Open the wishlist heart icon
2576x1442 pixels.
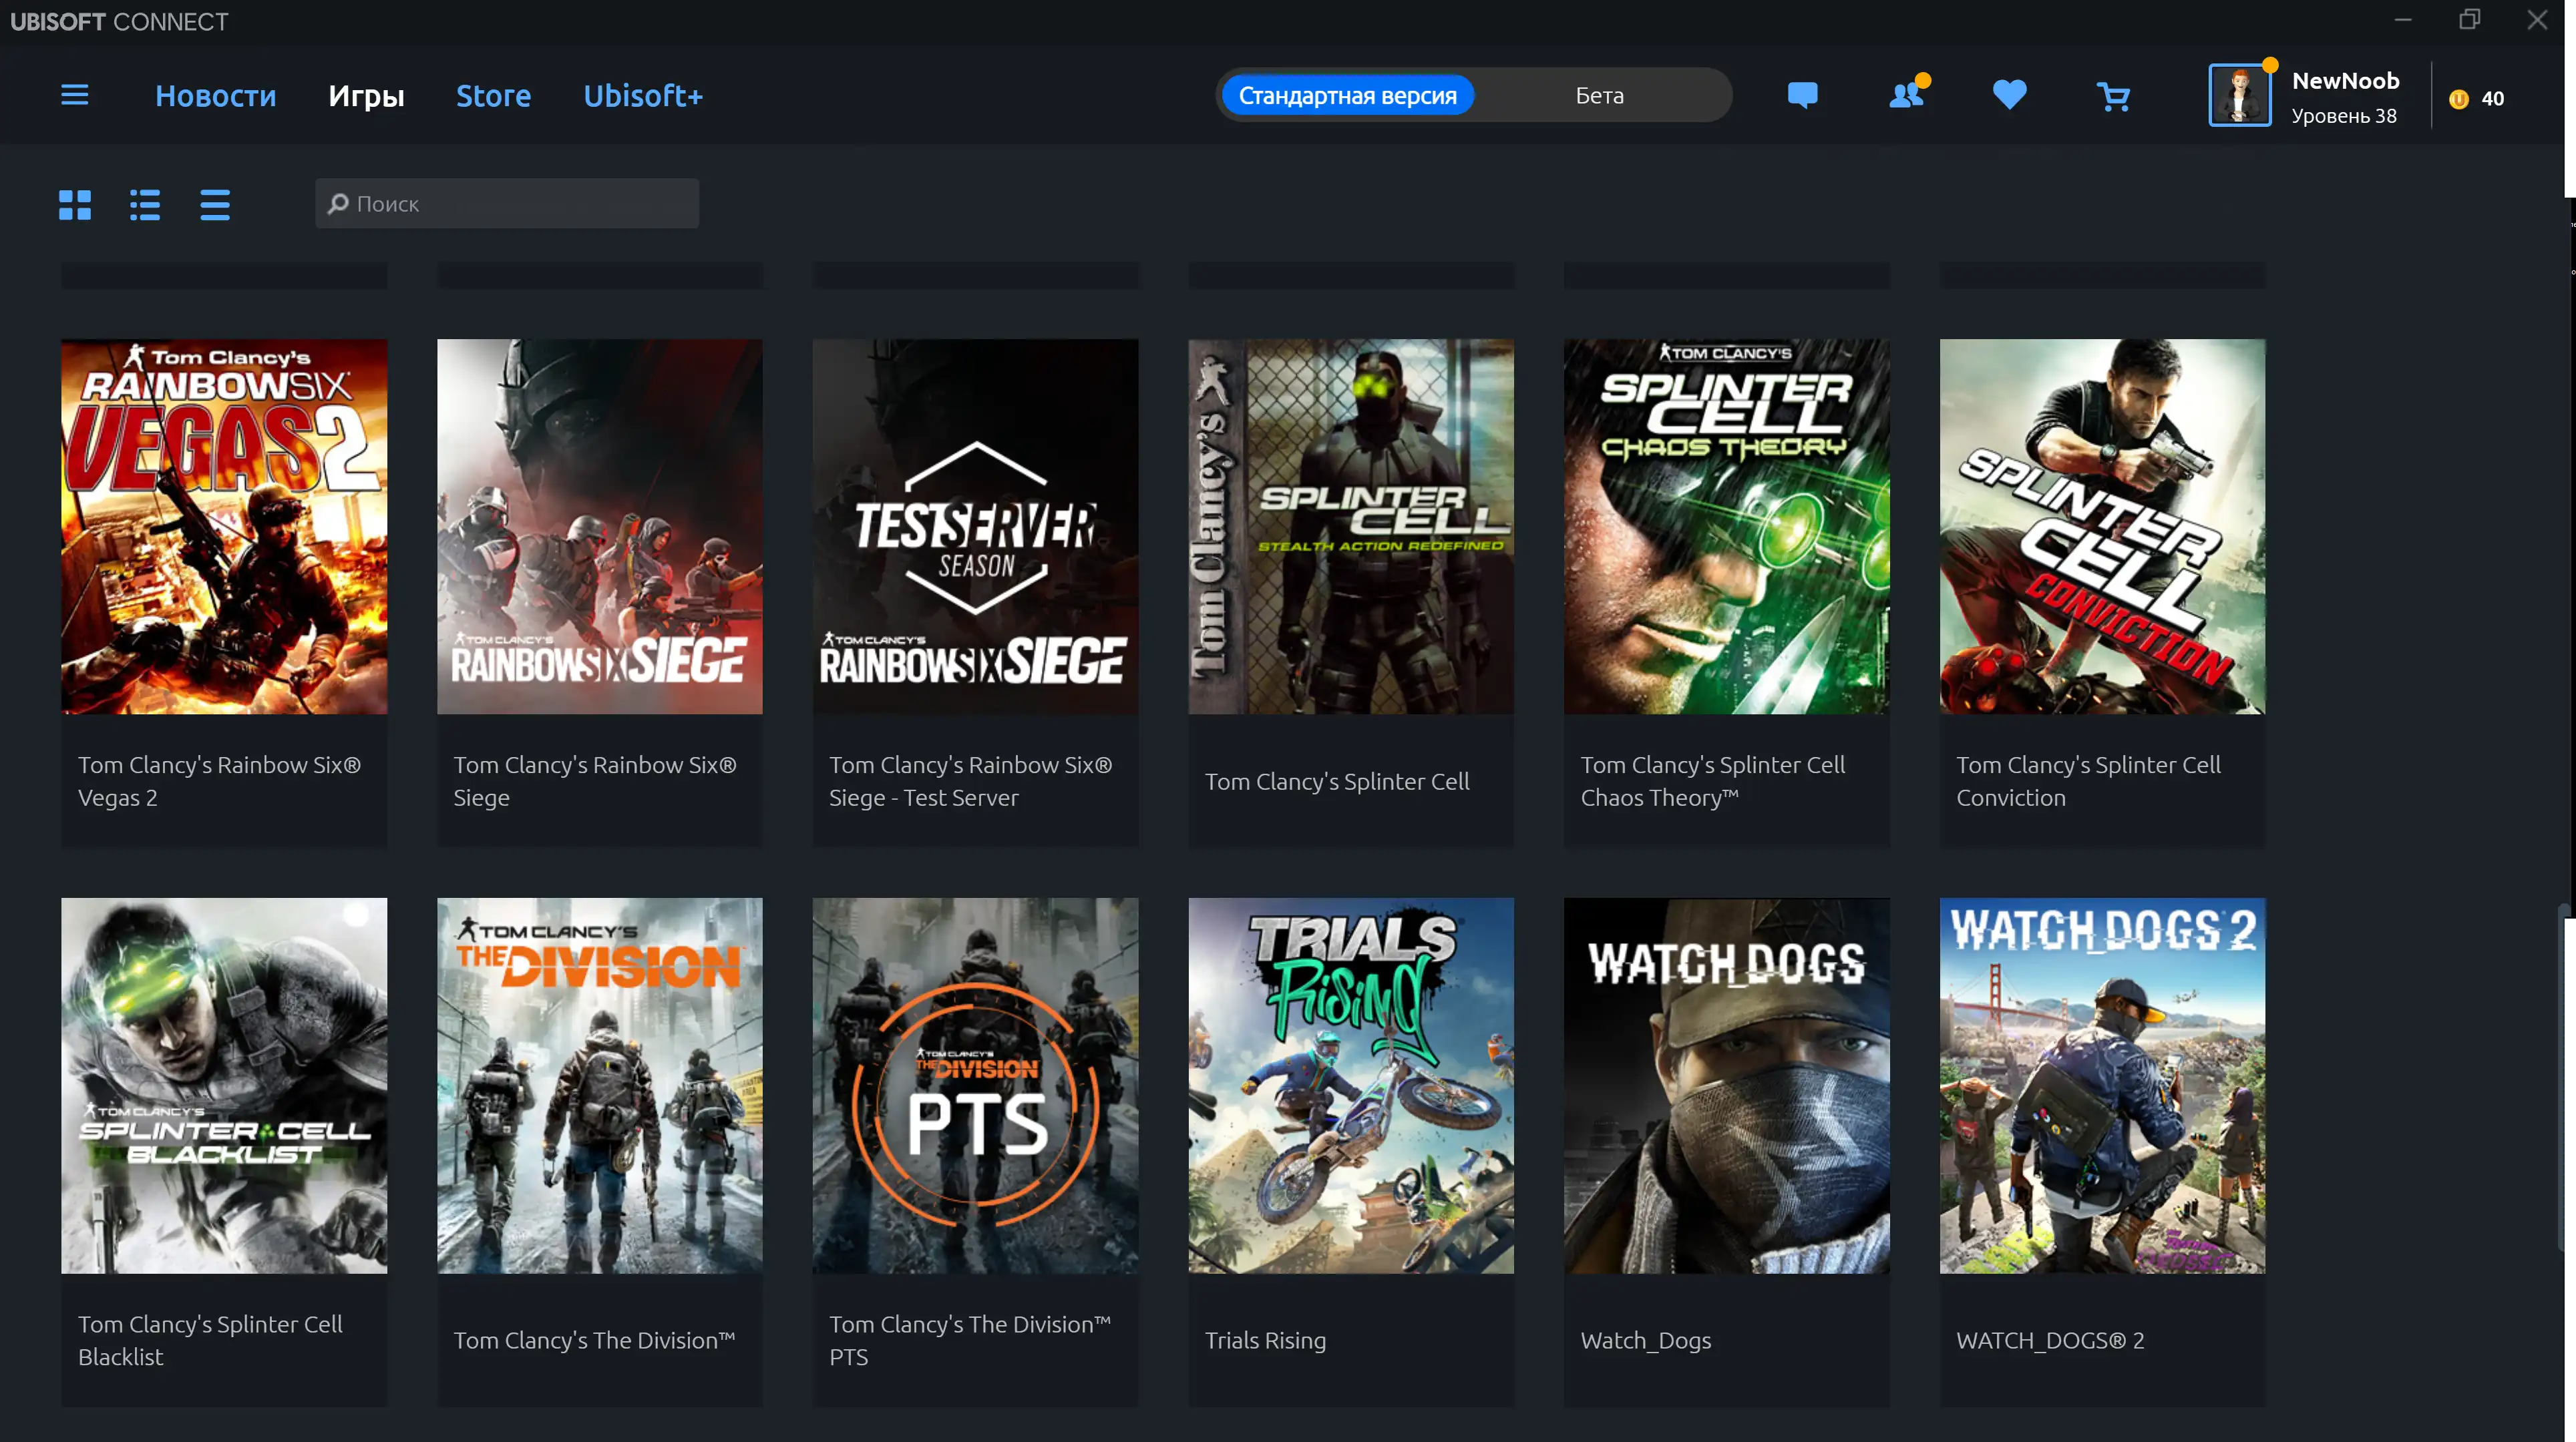2009,94
